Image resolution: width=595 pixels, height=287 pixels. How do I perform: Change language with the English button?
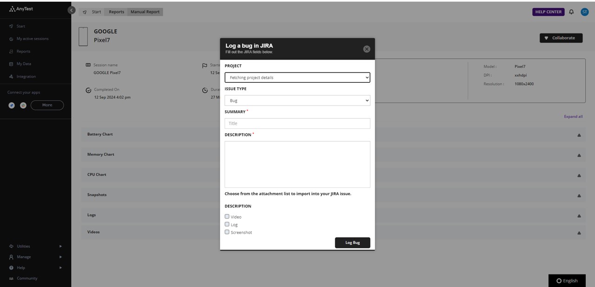[567, 280]
